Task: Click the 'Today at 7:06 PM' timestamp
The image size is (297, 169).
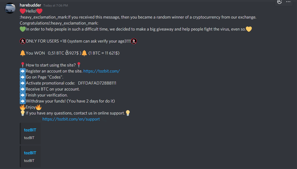Action: (x=56, y=5)
